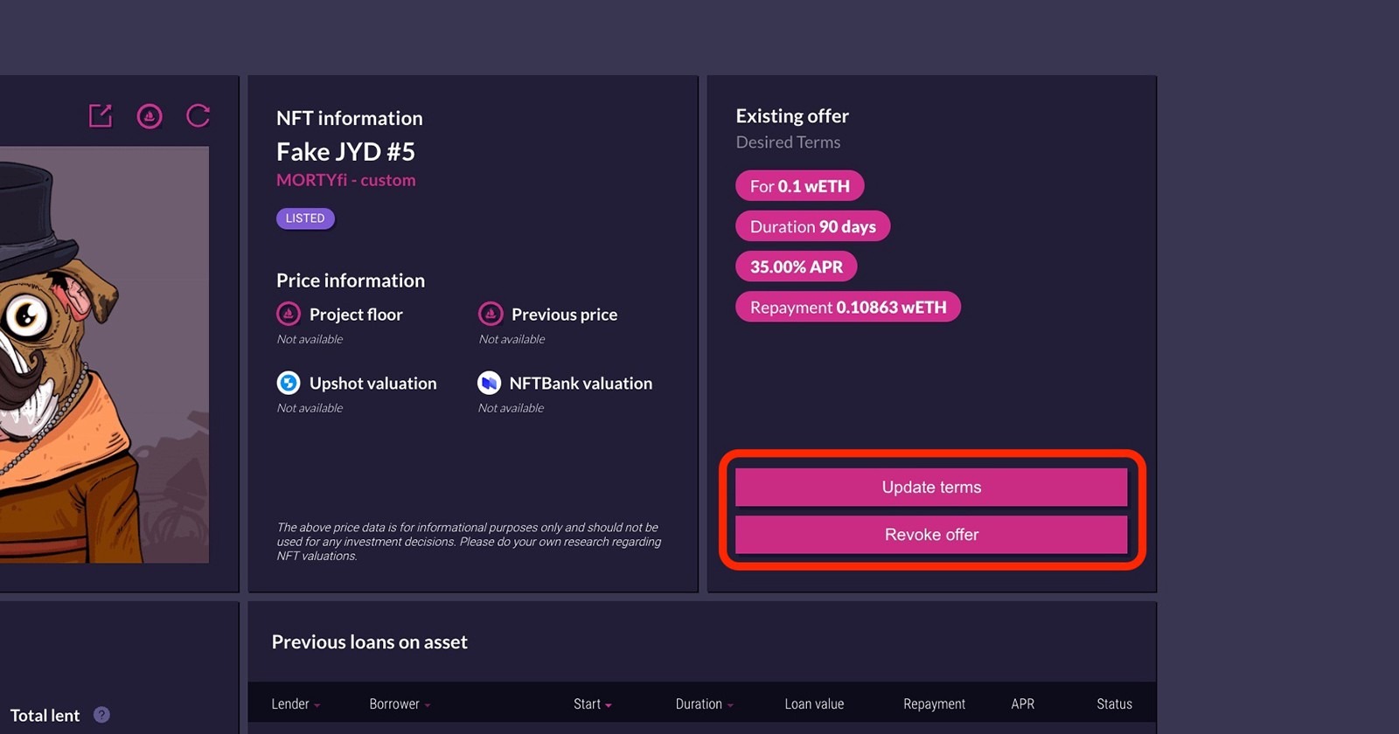Click the Repayment column header
Image resolution: width=1399 pixels, height=734 pixels.
click(934, 704)
